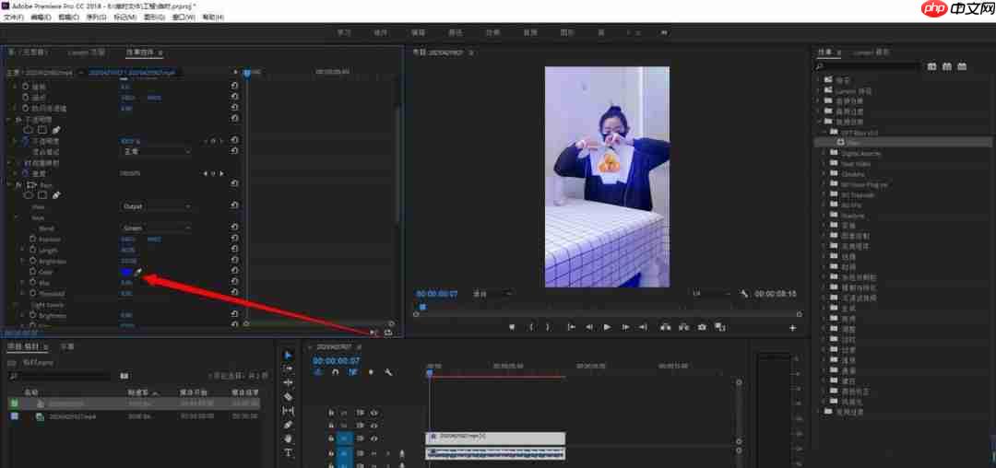
Task: Step back one frame in Program Monitor
Action: coord(588,327)
